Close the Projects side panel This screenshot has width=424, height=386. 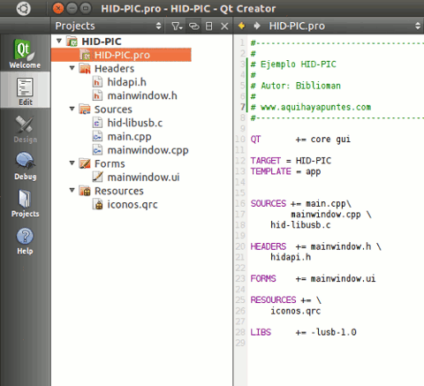pyautogui.click(x=224, y=26)
